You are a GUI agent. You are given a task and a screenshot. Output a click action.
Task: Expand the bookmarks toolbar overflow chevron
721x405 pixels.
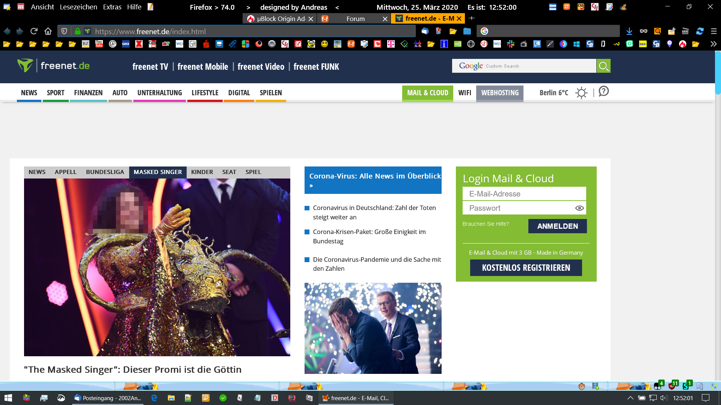coord(713,44)
